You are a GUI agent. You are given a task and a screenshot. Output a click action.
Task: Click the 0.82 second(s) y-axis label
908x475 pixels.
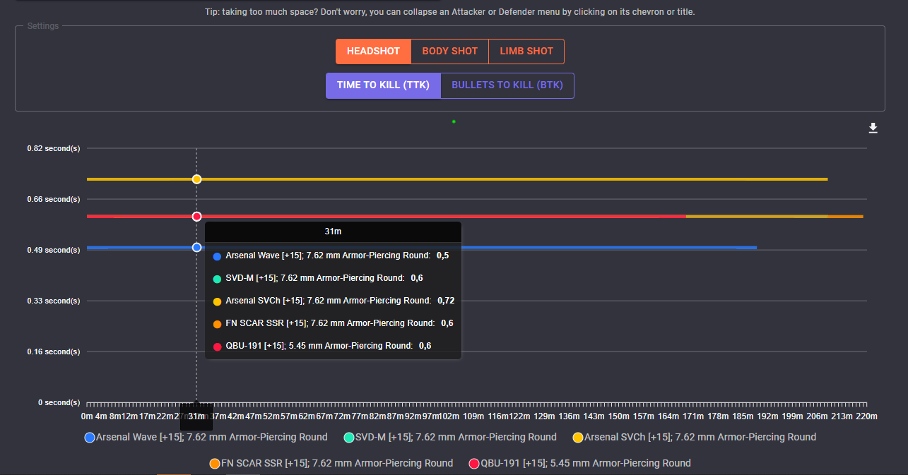(x=54, y=148)
